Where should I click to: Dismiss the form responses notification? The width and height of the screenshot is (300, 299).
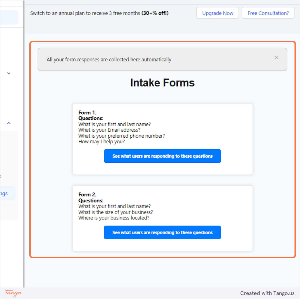276,58
